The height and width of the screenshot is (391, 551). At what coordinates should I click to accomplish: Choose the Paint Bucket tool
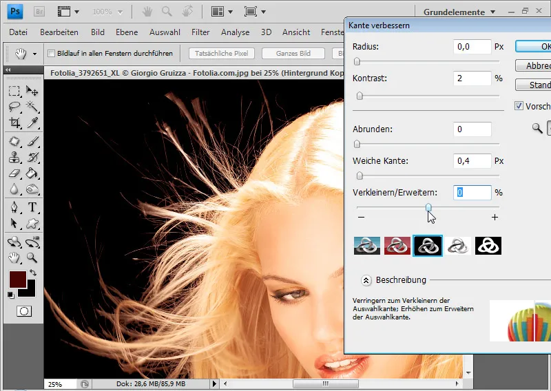[32, 173]
